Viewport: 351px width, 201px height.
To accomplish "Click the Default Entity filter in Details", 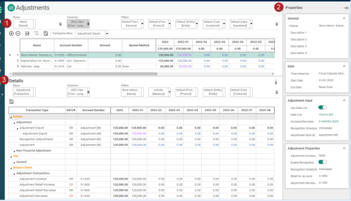I will click(x=213, y=92).
